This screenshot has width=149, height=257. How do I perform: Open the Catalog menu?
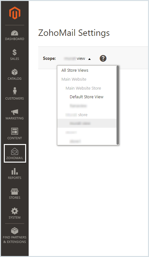15,75
